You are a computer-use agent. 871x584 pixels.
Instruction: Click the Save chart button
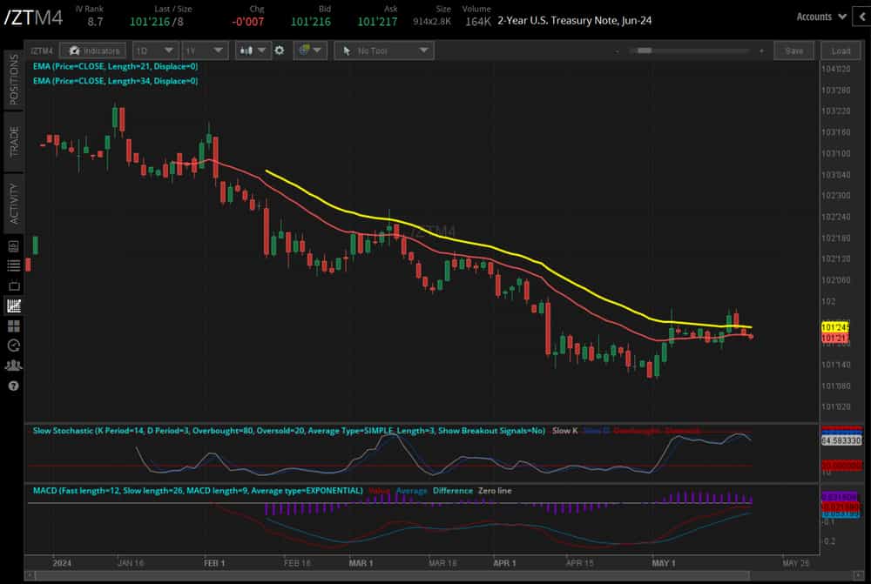point(793,50)
